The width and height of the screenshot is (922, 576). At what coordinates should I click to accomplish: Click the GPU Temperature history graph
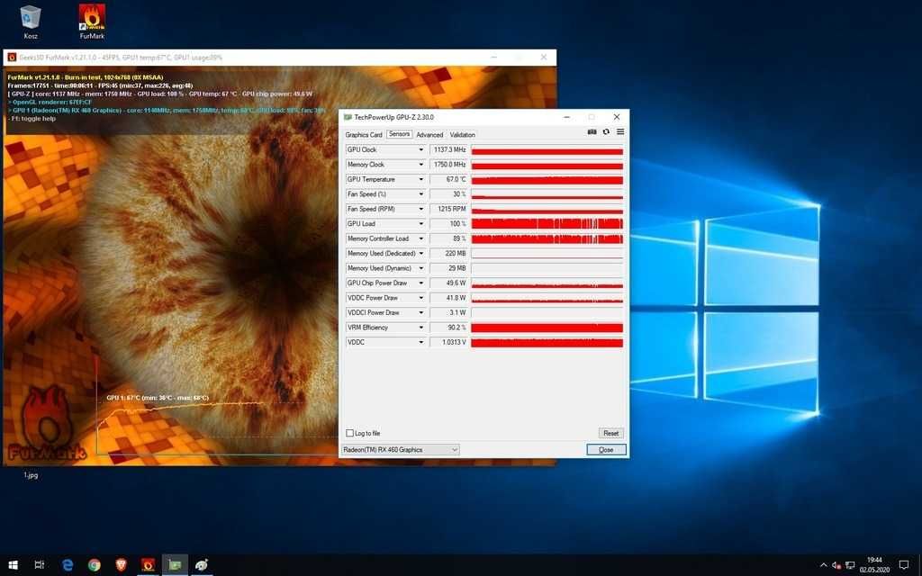[547, 179]
